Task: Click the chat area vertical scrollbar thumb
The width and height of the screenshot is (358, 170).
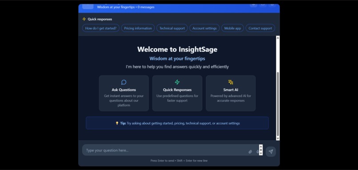Action: click(x=278, y=104)
